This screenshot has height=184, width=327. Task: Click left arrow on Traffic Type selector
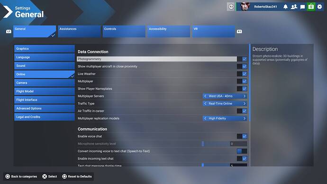click(x=205, y=104)
